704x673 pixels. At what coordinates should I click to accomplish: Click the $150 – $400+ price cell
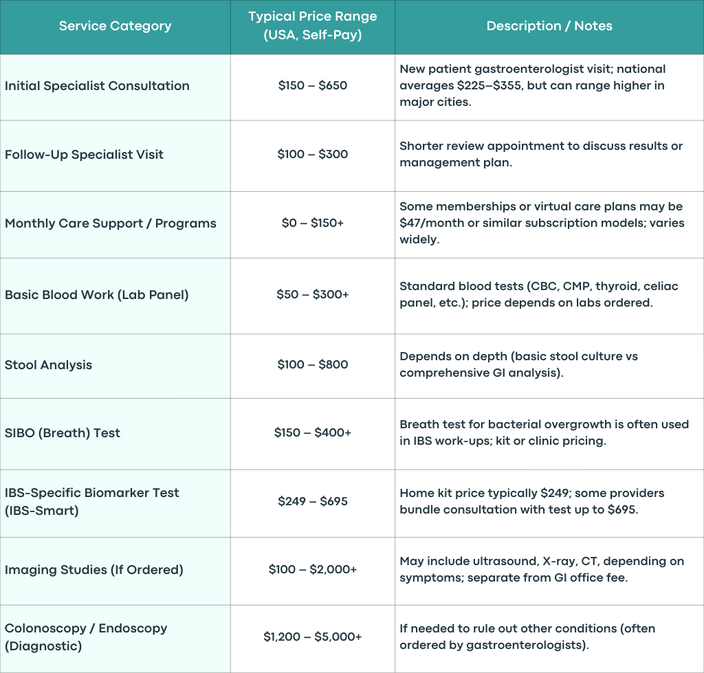click(313, 434)
